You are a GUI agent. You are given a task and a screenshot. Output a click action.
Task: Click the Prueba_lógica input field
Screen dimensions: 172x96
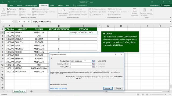click(x=81, y=61)
